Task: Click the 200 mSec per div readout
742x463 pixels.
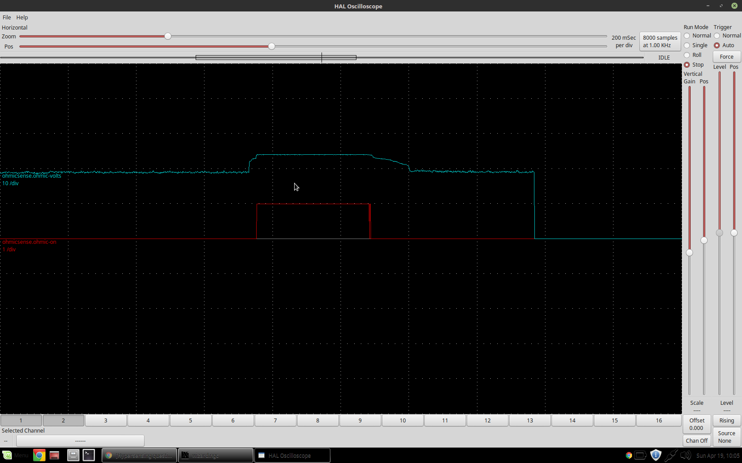Action: coord(624,41)
